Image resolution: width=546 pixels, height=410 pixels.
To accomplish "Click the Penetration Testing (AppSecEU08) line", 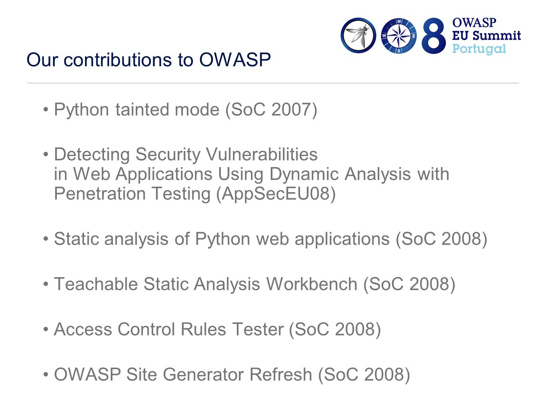I will point(195,194).
